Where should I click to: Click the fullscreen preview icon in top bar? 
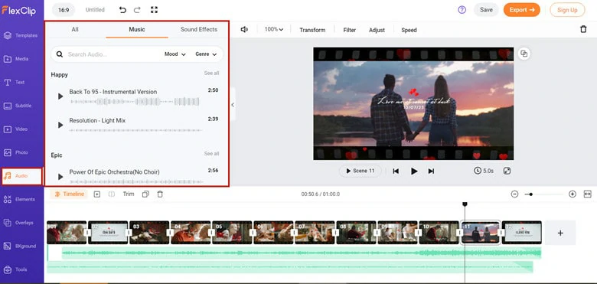pos(154,10)
